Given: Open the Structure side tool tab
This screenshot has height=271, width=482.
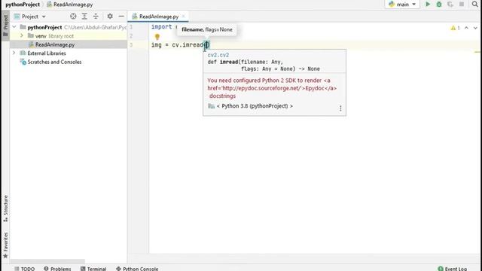Looking at the screenshot, I should coord(5,209).
